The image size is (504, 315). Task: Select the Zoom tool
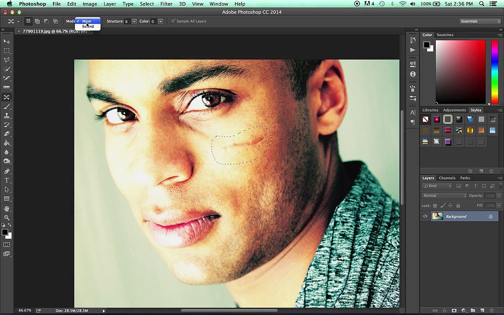[x=7, y=217]
